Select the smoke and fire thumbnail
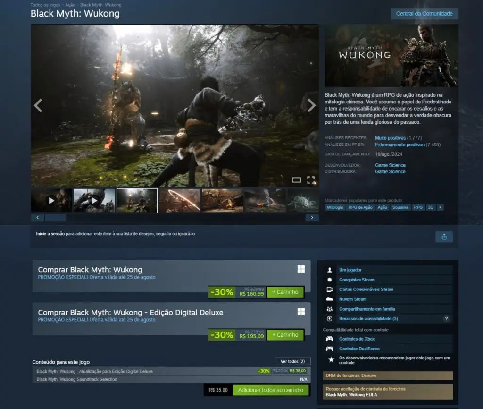 click(265, 201)
